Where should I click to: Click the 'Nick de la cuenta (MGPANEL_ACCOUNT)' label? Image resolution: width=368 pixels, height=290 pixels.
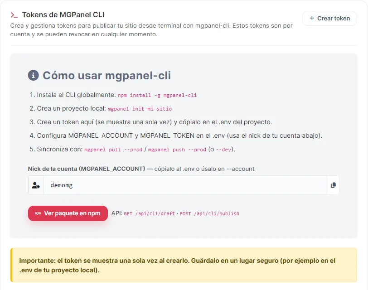coord(87,169)
